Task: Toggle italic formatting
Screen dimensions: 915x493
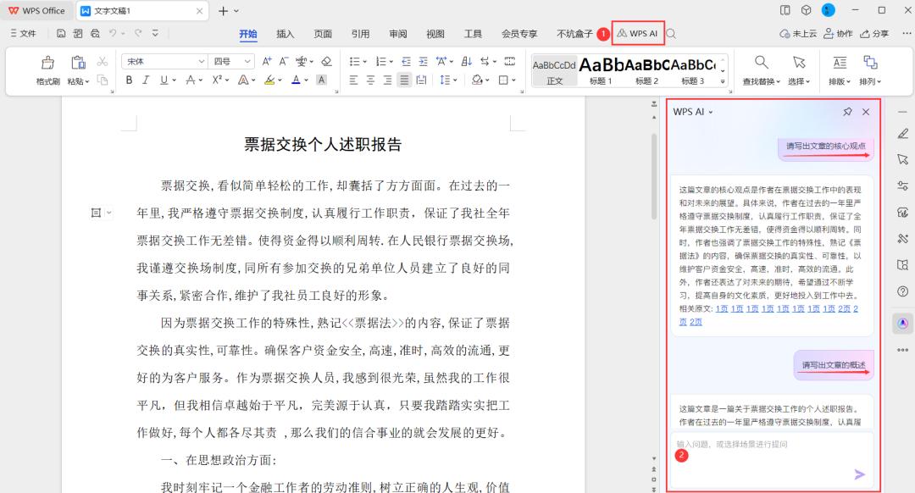Action: (146, 80)
